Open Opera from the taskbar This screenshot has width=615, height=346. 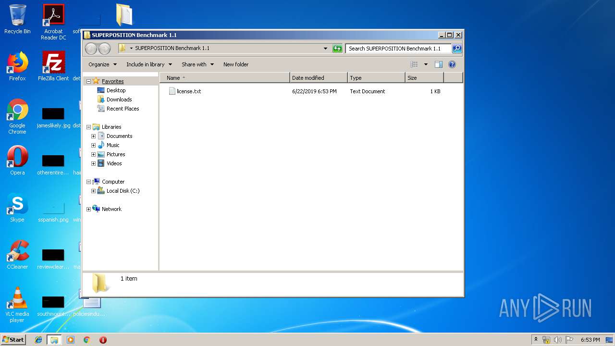pos(103,340)
